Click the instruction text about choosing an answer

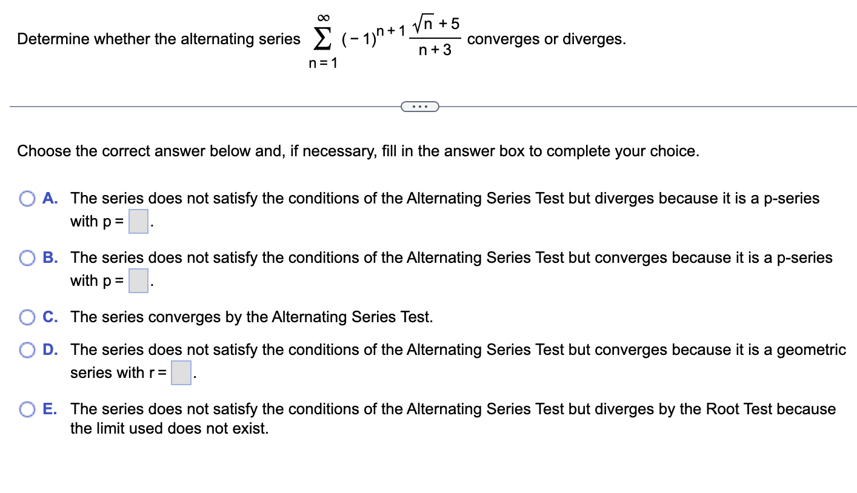(x=358, y=151)
